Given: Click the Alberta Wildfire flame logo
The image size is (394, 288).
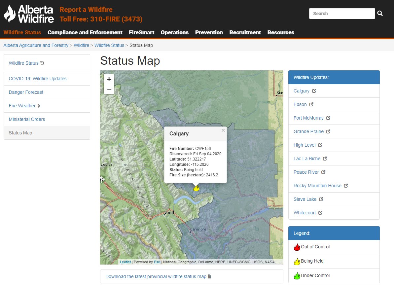Looking at the screenshot, I should pos(29,14).
